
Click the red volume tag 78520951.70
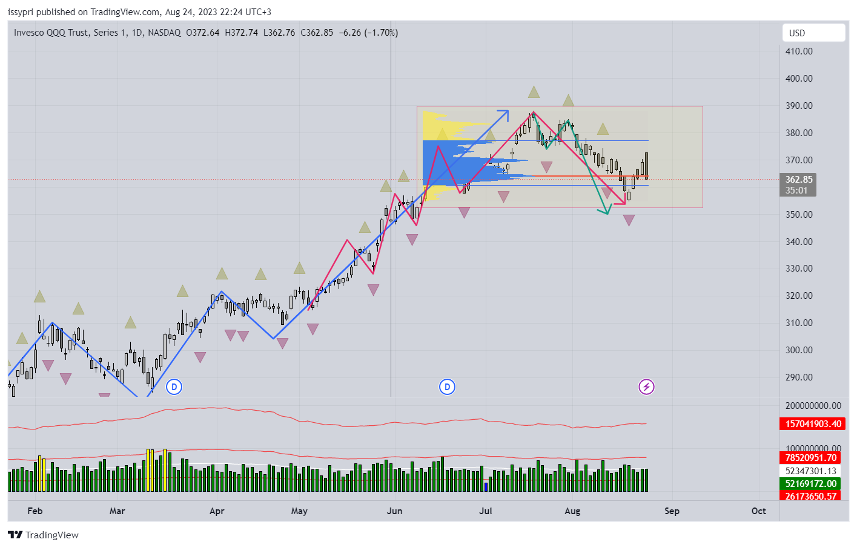click(810, 458)
